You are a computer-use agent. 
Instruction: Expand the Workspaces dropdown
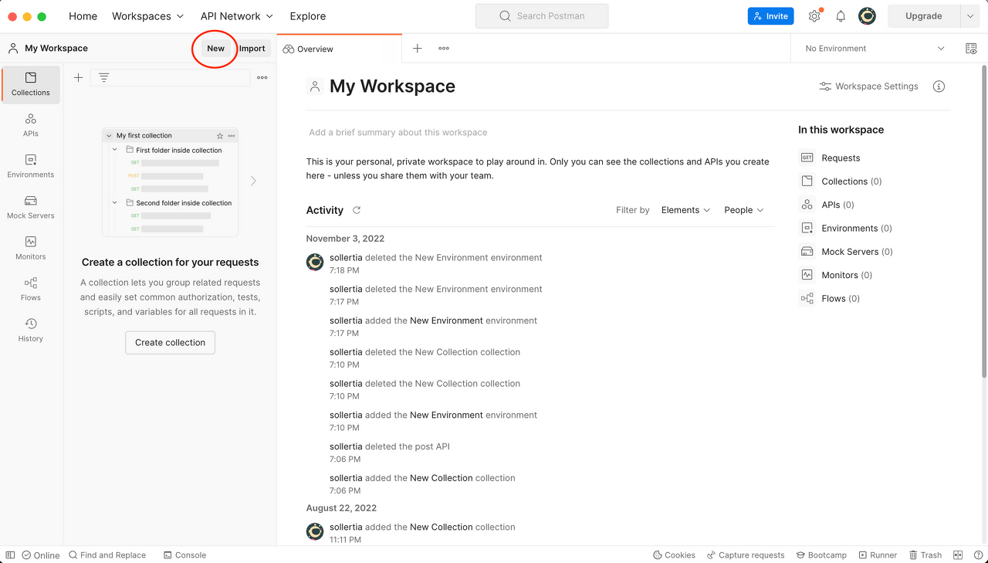tap(148, 16)
